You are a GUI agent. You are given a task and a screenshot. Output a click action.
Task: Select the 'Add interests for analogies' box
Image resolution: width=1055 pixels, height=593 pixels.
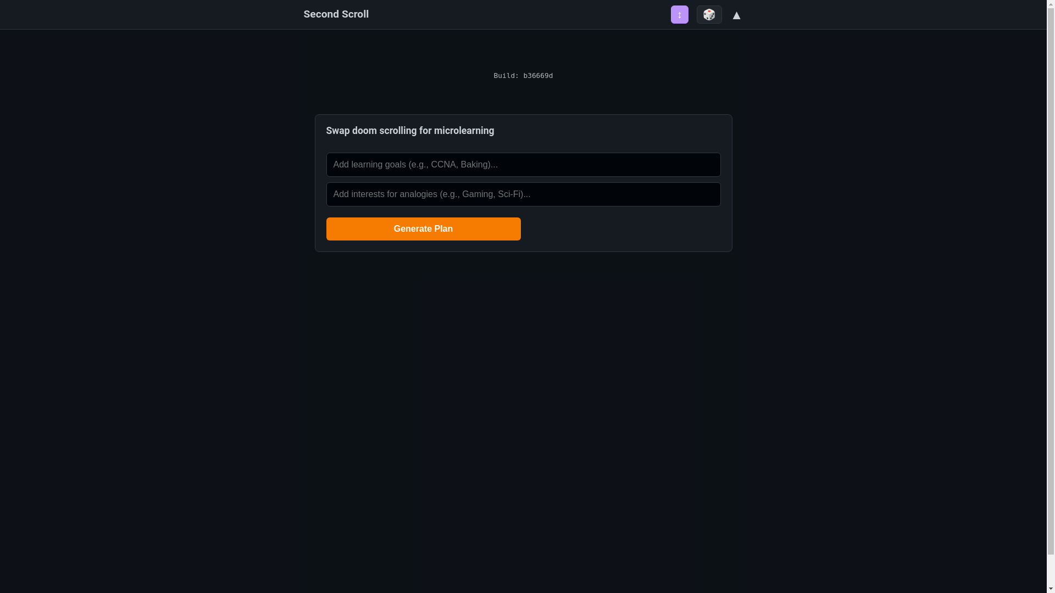(x=523, y=194)
